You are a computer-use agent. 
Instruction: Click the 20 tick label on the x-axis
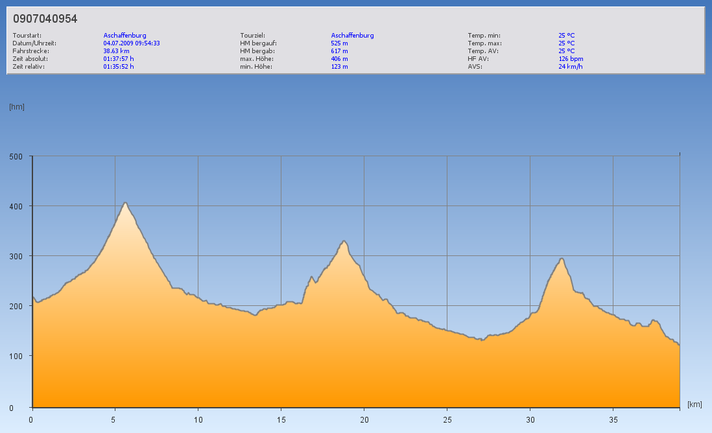click(364, 419)
